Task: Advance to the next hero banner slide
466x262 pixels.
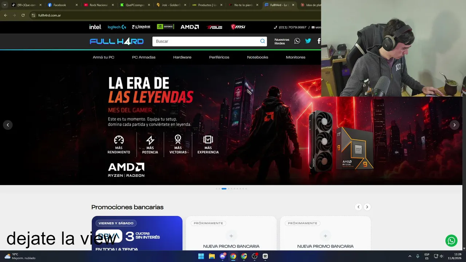Action: point(454,125)
